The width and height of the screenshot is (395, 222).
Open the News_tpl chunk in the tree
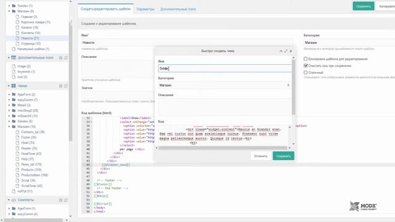click(31, 165)
